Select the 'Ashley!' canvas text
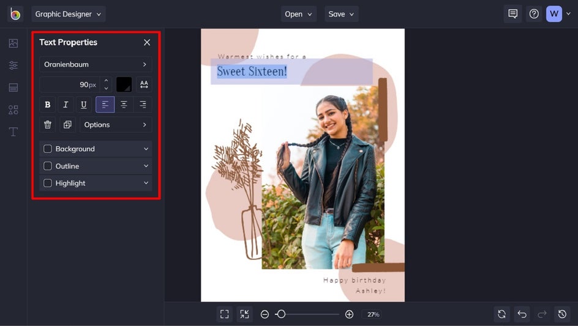Image resolution: width=578 pixels, height=326 pixels. click(x=370, y=291)
